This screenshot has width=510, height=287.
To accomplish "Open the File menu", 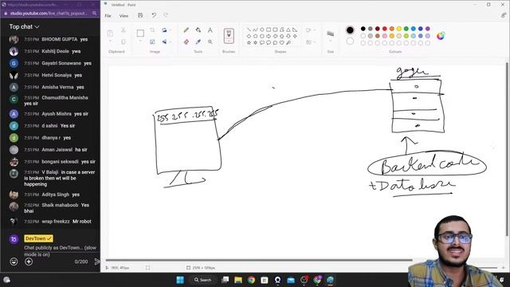I will click(108, 16).
